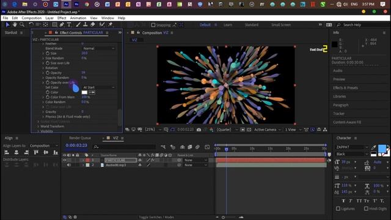Open the Effect menu

(x=62, y=18)
